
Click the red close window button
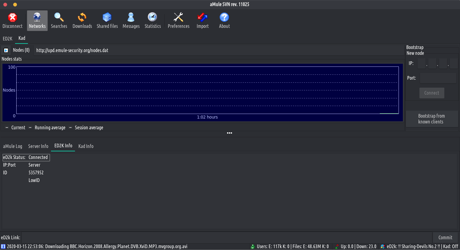(5, 5)
